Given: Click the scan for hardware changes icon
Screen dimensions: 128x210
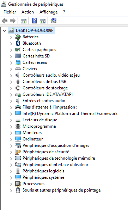Looking at the screenshot, I should point(54,21).
